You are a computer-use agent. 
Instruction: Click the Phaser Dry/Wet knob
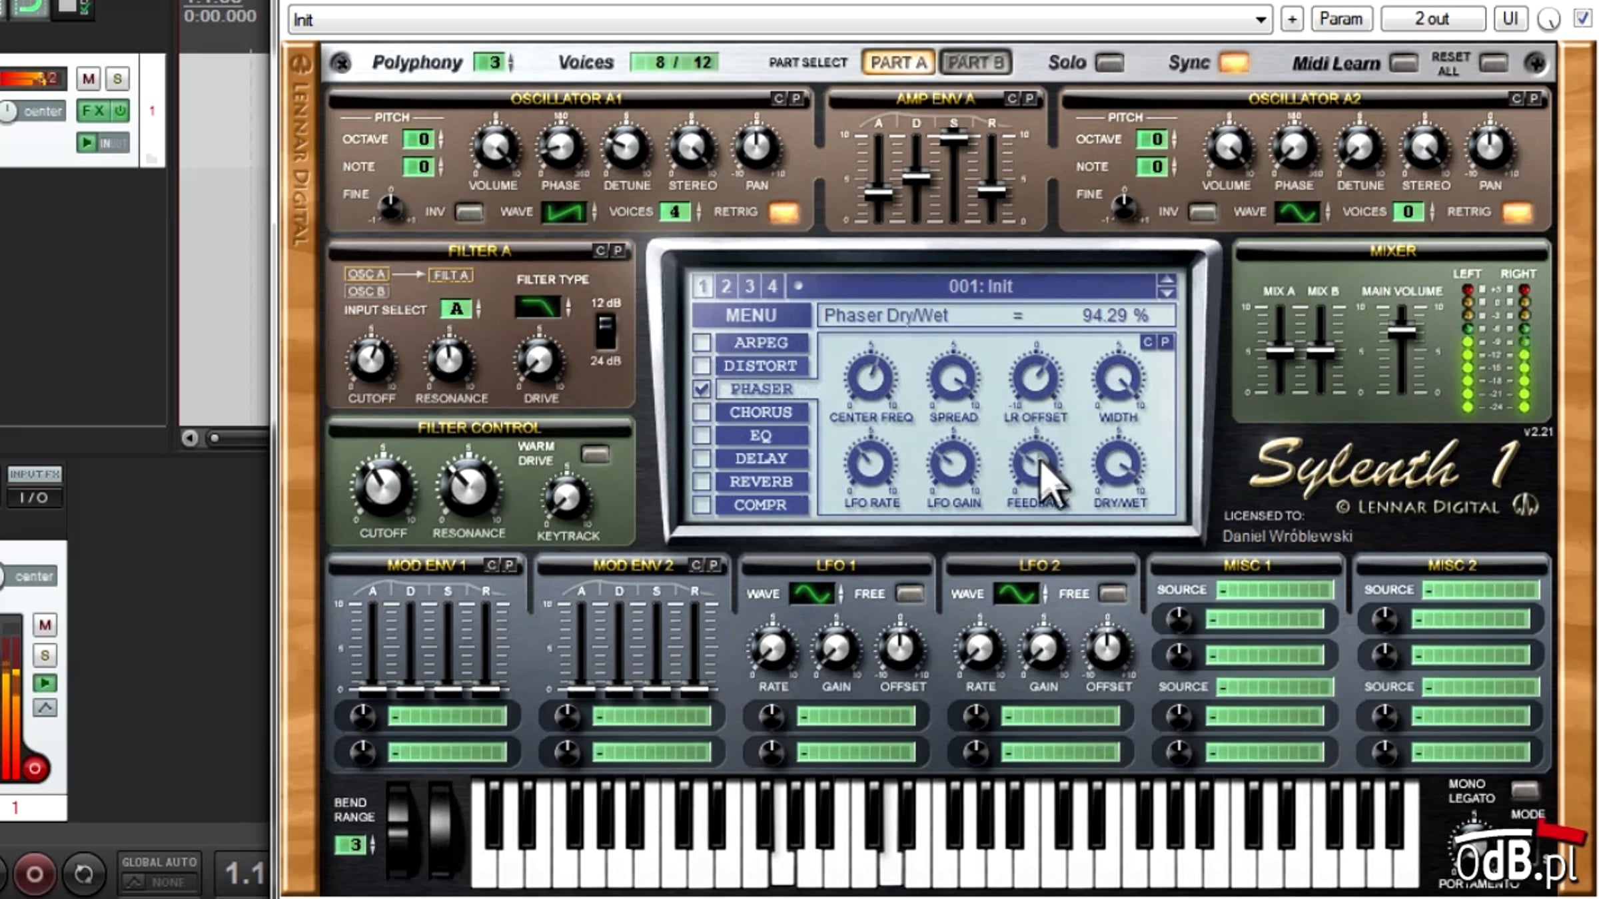pos(1119,463)
